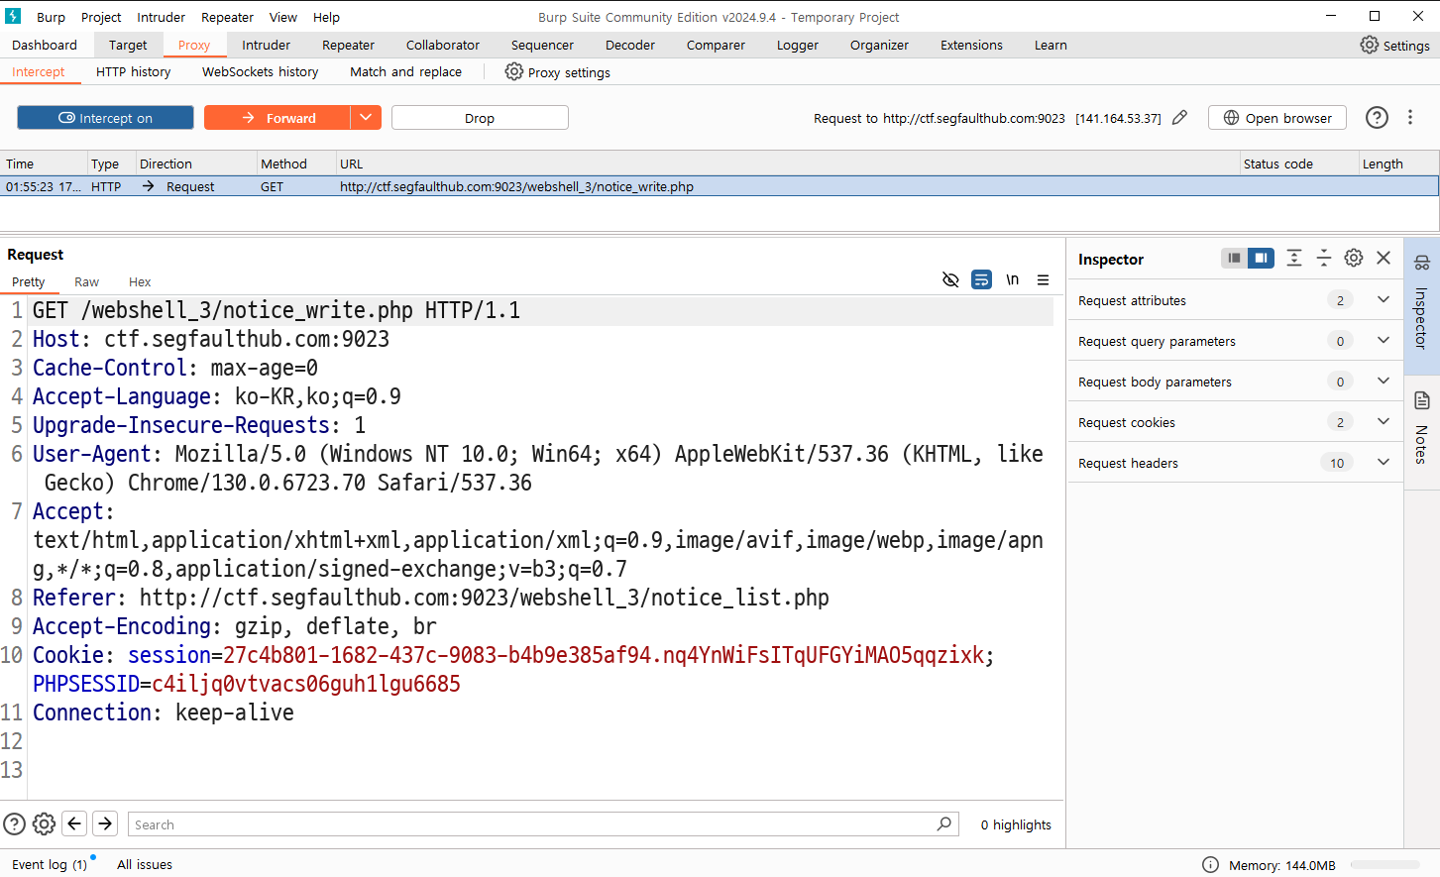Toggle show newline characters \n button
The image size is (1440, 877).
tap(1013, 279)
